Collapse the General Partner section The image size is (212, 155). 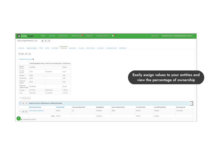[191, 103]
